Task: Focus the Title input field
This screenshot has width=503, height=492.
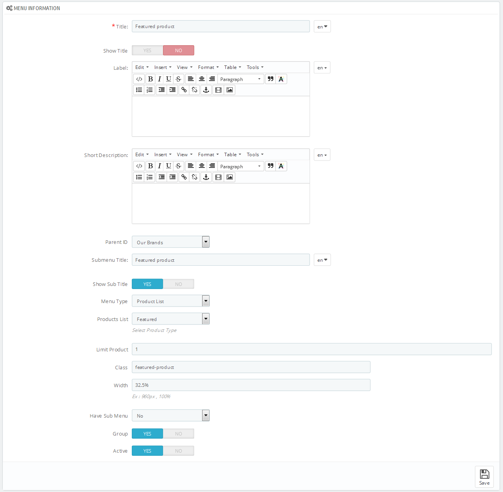Action: pyautogui.click(x=221, y=26)
